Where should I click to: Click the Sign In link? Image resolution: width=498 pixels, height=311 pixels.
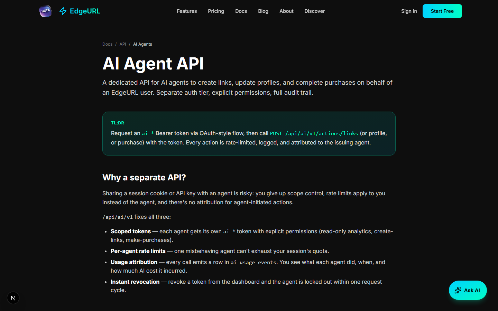(409, 11)
